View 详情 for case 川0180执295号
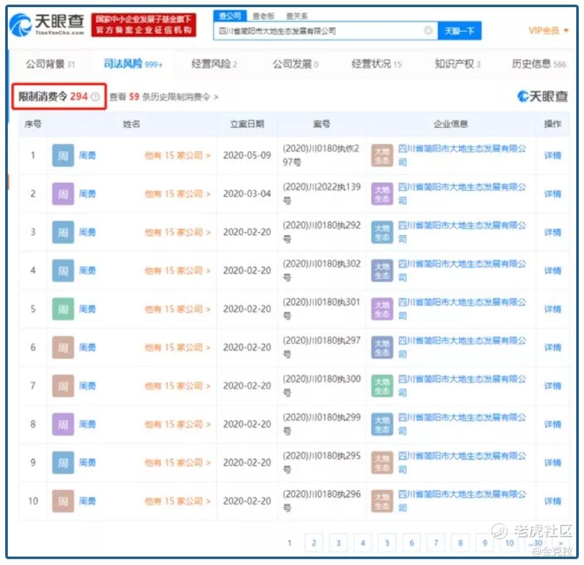 (x=553, y=463)
